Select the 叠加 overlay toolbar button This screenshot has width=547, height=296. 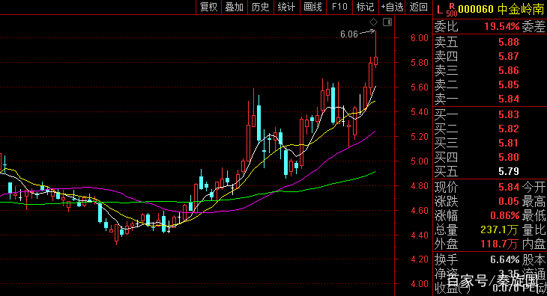point(234,7)
